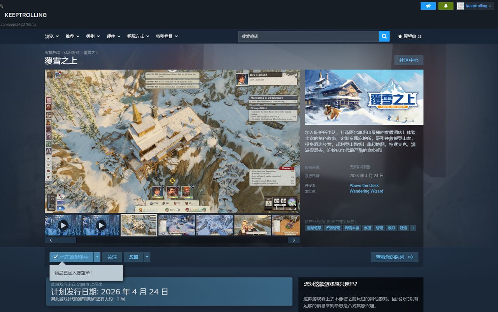Click the search magnifier button

(x=384, y=36)
